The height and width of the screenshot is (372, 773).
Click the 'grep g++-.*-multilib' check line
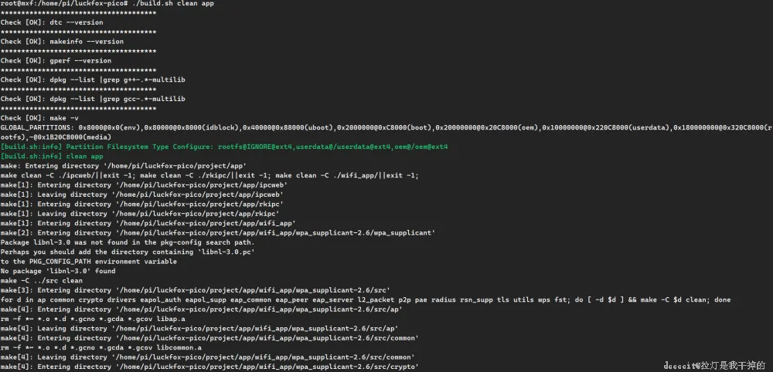point(93,79)
